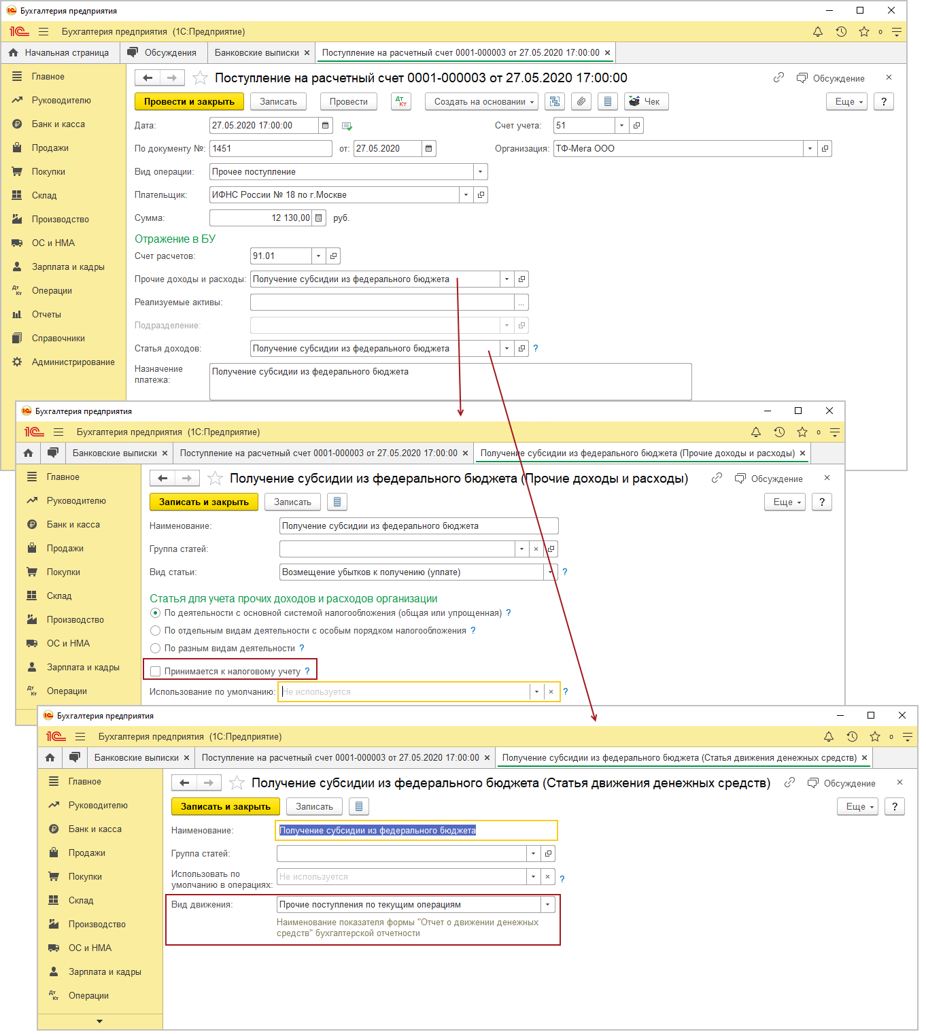Expand the Организация dropdown
The width and height of the screenshot is (926, 1034).
coord(810,149)
